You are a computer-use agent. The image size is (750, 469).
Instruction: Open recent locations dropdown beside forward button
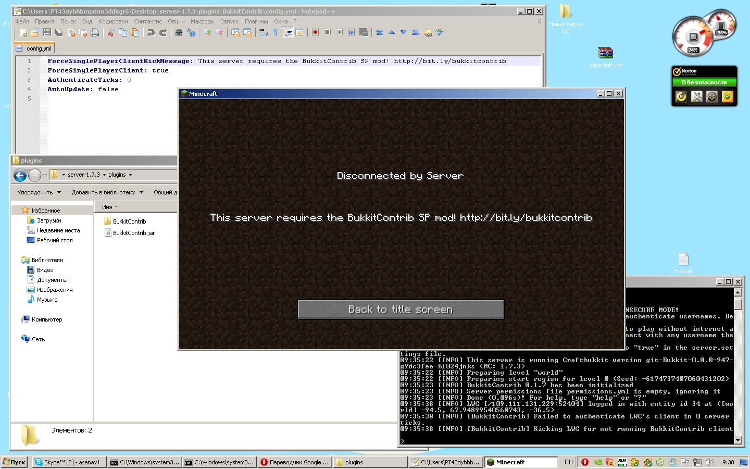tap(45, 175)
